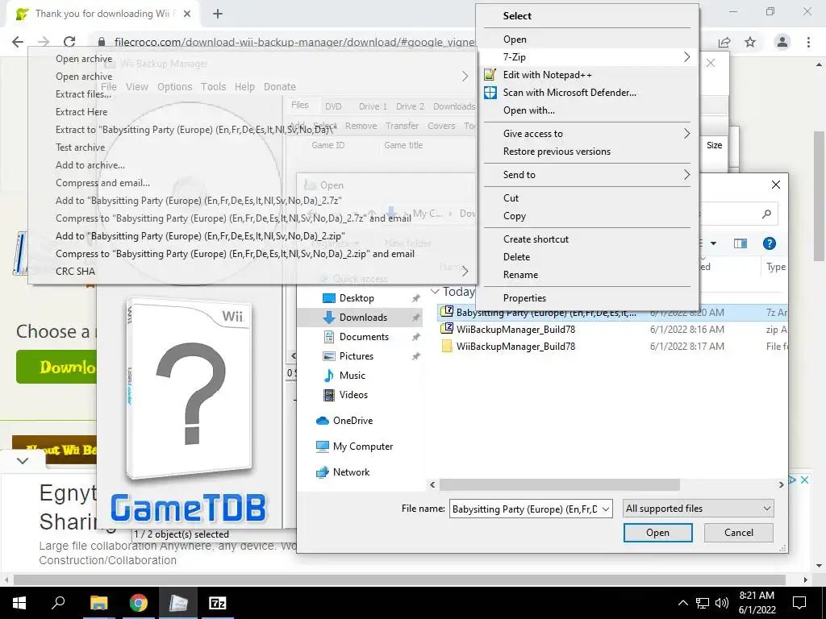
Task: Select Music folder in sidebar
Action: tap(352, 376)
